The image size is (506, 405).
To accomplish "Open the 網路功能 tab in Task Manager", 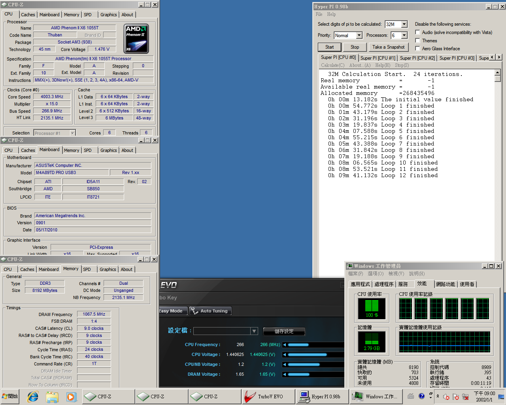I will (x=446, y=284).
